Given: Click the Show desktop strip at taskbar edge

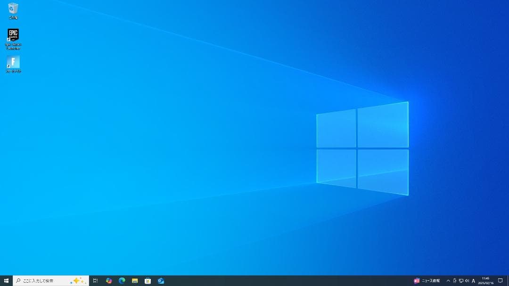Looking at the screenshot, I should (x=508, y=281).
